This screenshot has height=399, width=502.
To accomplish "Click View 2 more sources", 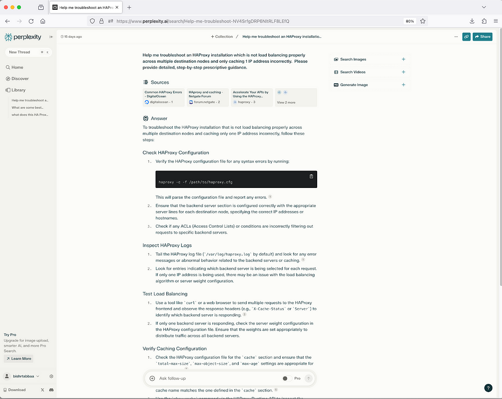I will coord(296,97).
